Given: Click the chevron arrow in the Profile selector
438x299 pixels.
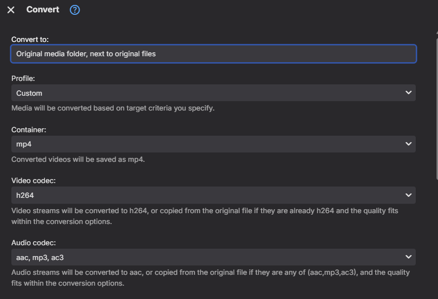Looking at the screenshot, I should 408,93.
